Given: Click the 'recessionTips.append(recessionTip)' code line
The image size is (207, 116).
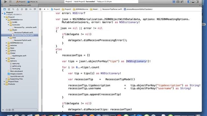Looking at the screenshot, I should tap(94, 94).
